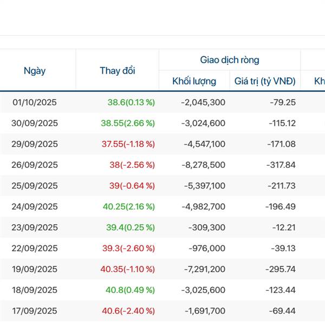Click the 40.25(2.16 %) change value
Viewport: 325px width, 325px height.
(128, 206)
